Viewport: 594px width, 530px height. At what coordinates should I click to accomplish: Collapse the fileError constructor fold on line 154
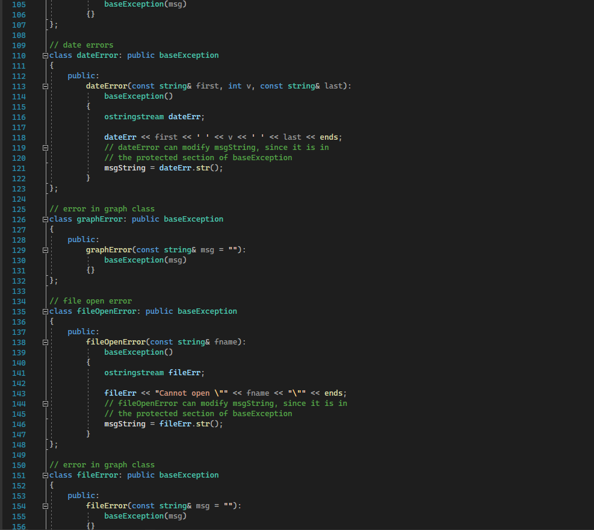45,505
